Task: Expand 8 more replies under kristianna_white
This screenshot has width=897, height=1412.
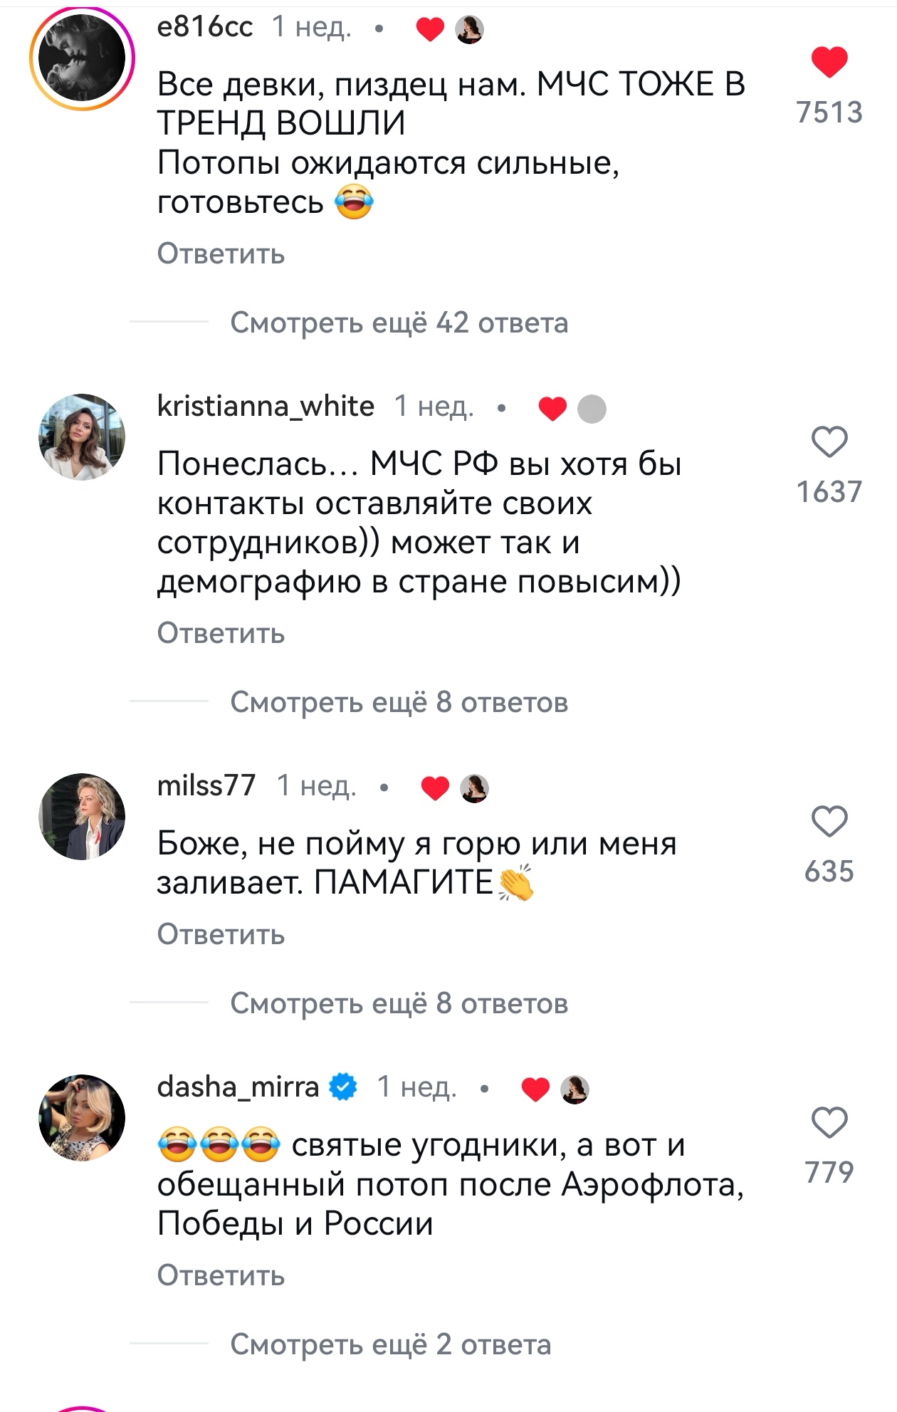Action: click(399, 702)
